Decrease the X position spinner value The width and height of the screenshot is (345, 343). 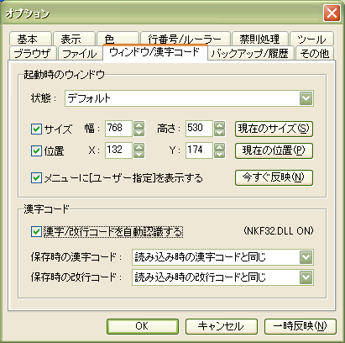coord(139,154)
